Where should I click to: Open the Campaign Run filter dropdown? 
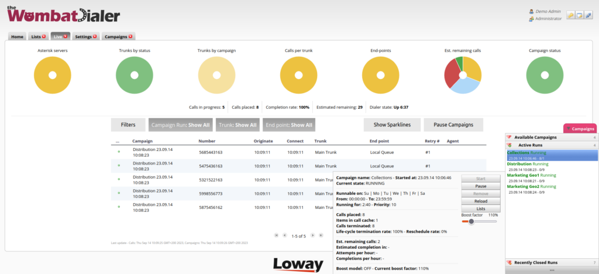(180, 125)
